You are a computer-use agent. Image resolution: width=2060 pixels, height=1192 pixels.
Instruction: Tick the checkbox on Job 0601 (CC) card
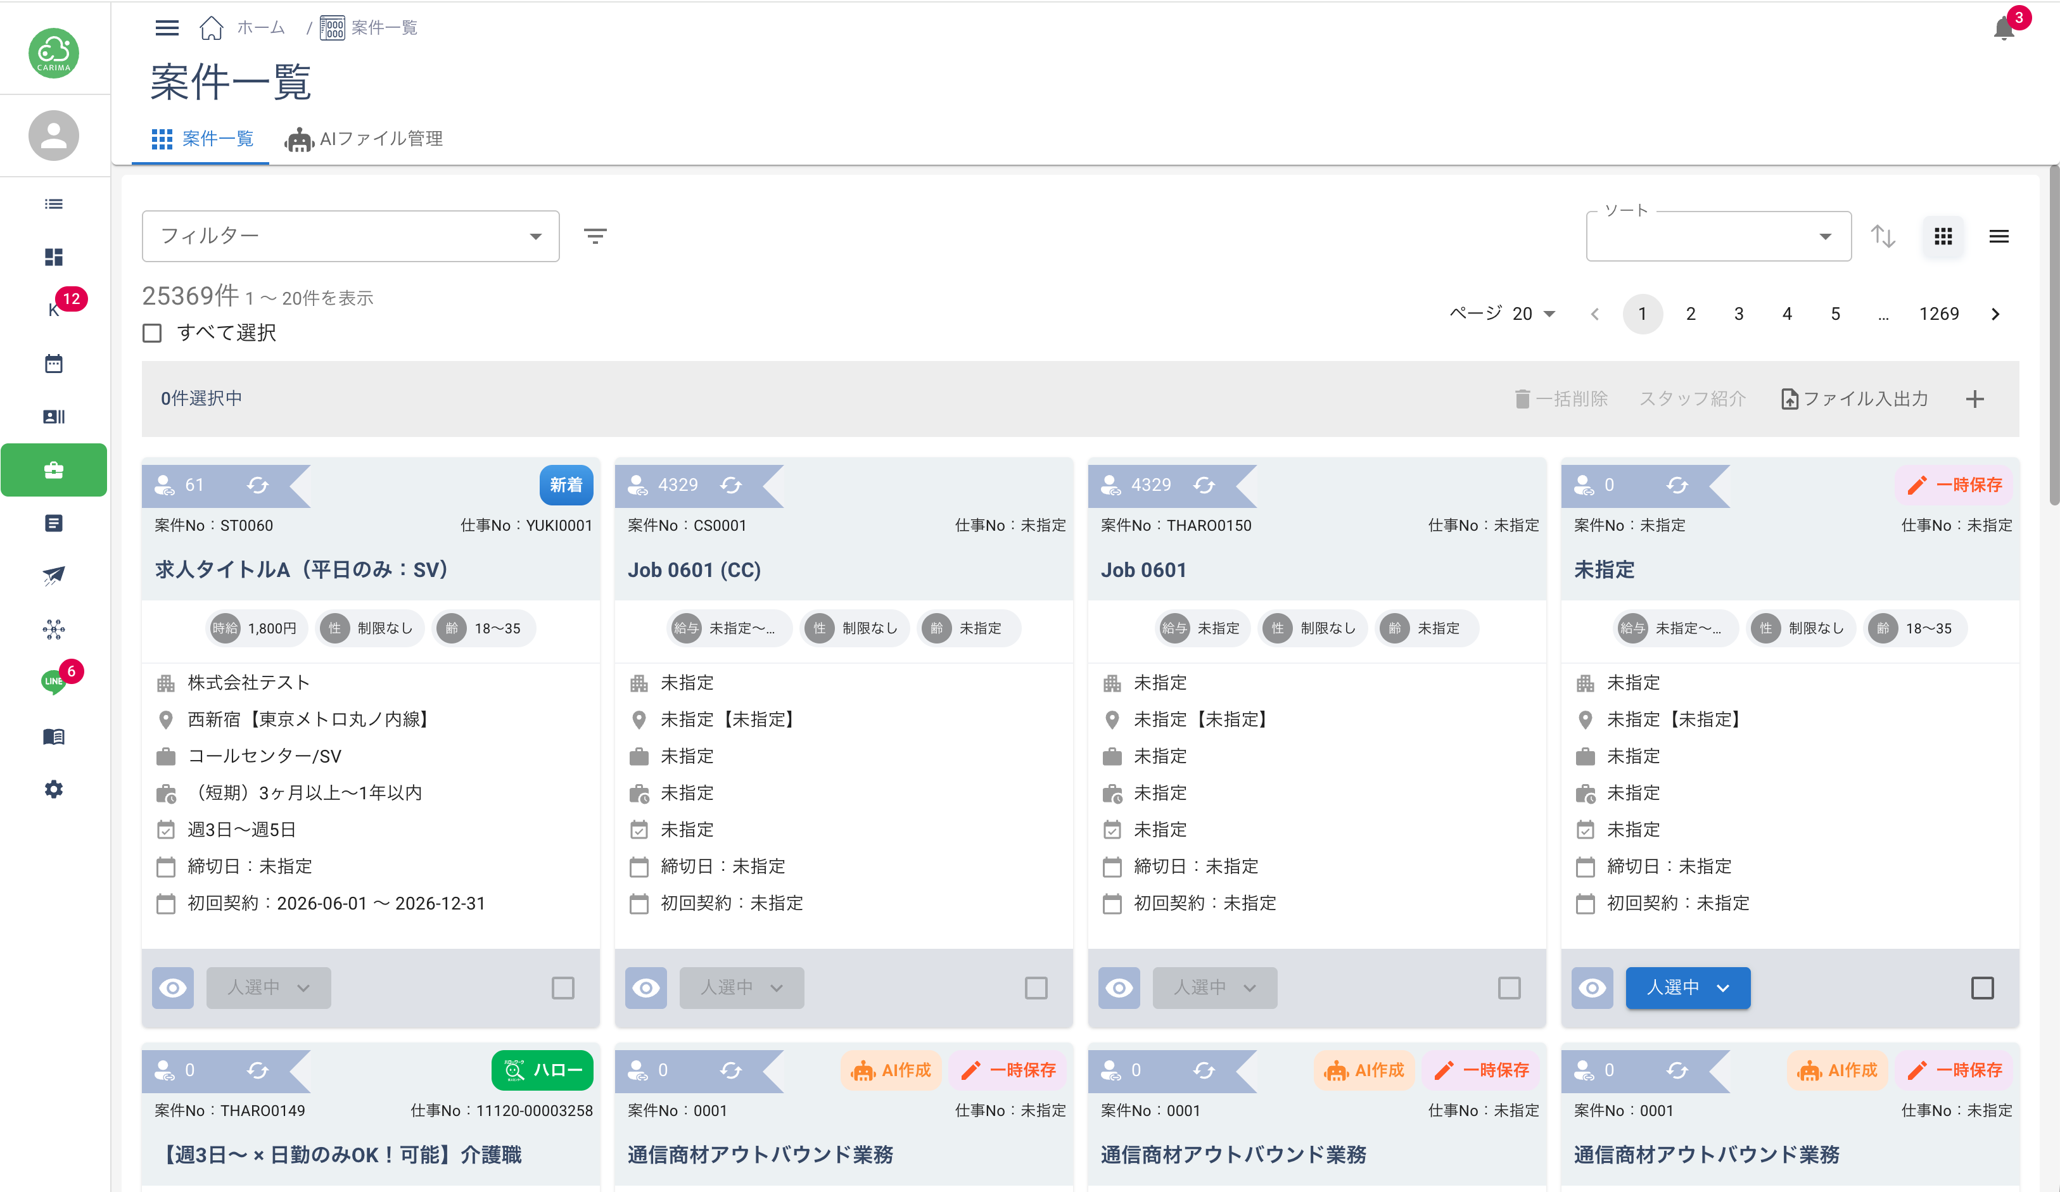point(1036,987)
